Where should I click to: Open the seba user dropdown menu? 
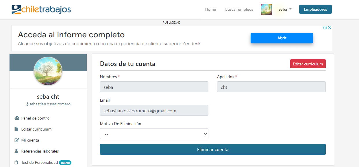tap(285, 9)
